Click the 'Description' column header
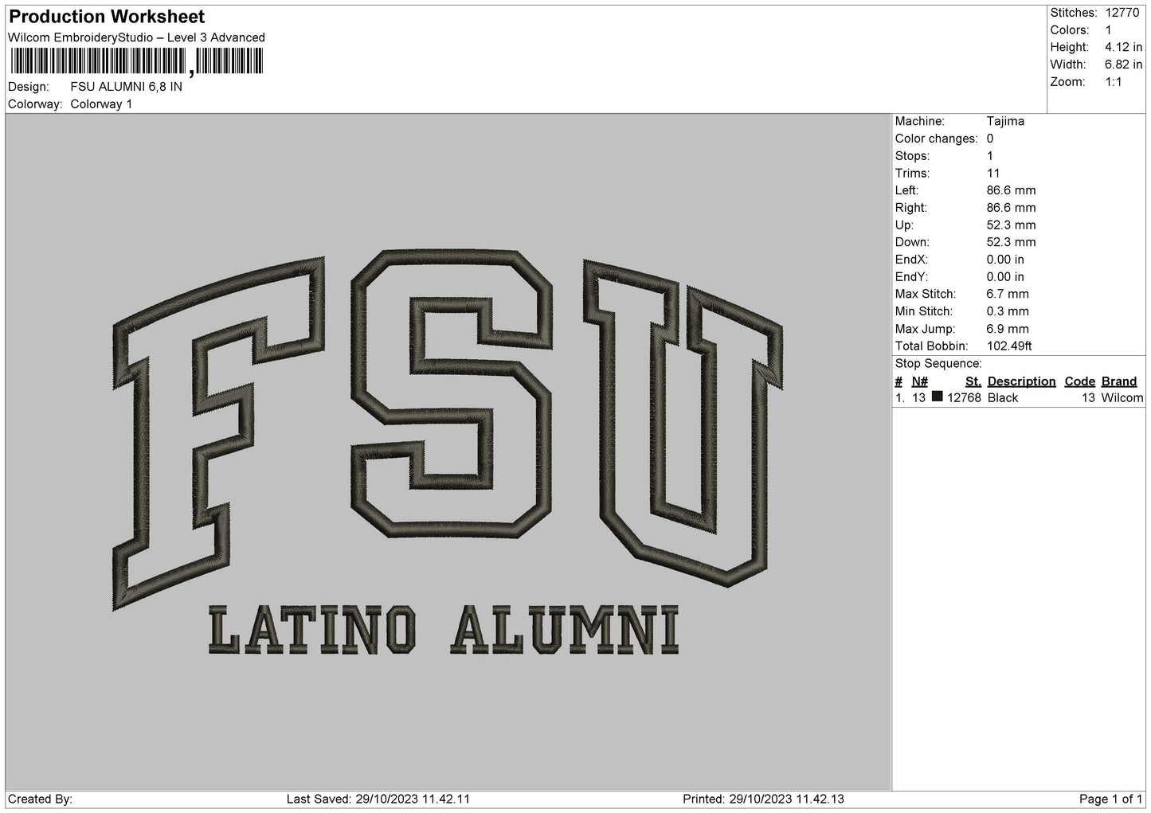Viewport: 1151px width, 813px height. point(1021,381)
